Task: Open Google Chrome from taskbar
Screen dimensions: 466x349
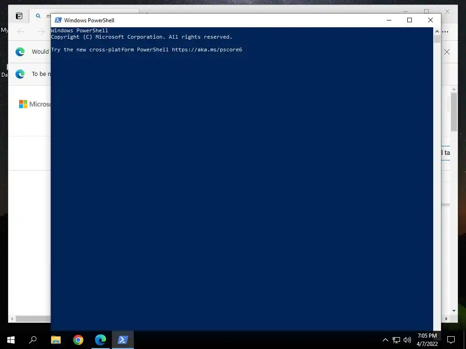Action: pyautogui.click(x=78, y=340)
